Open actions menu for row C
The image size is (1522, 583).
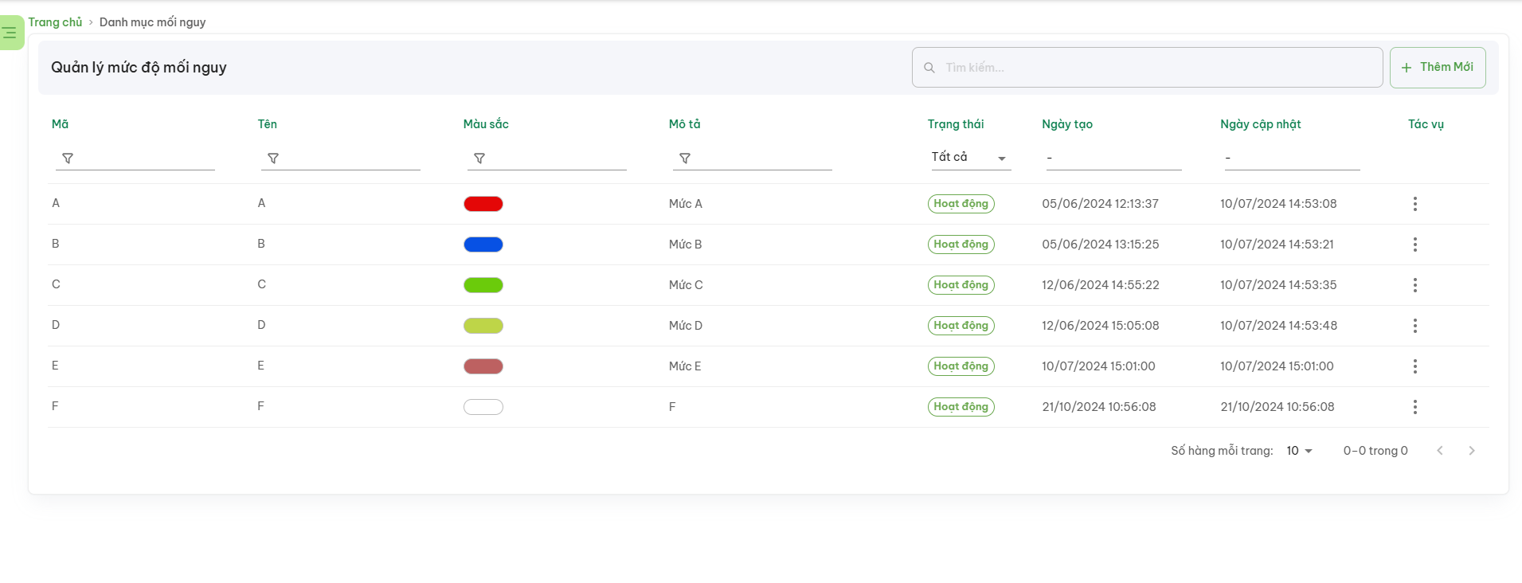tap(1415, 285)
